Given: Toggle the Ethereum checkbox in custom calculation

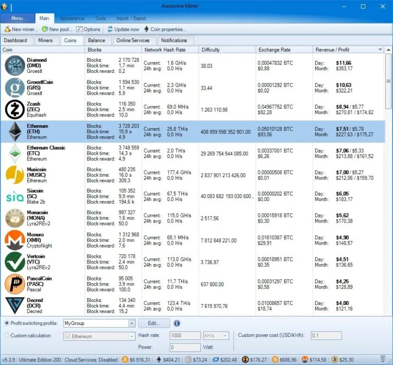Looking at the screenshot, I should [x=68, y=336].
